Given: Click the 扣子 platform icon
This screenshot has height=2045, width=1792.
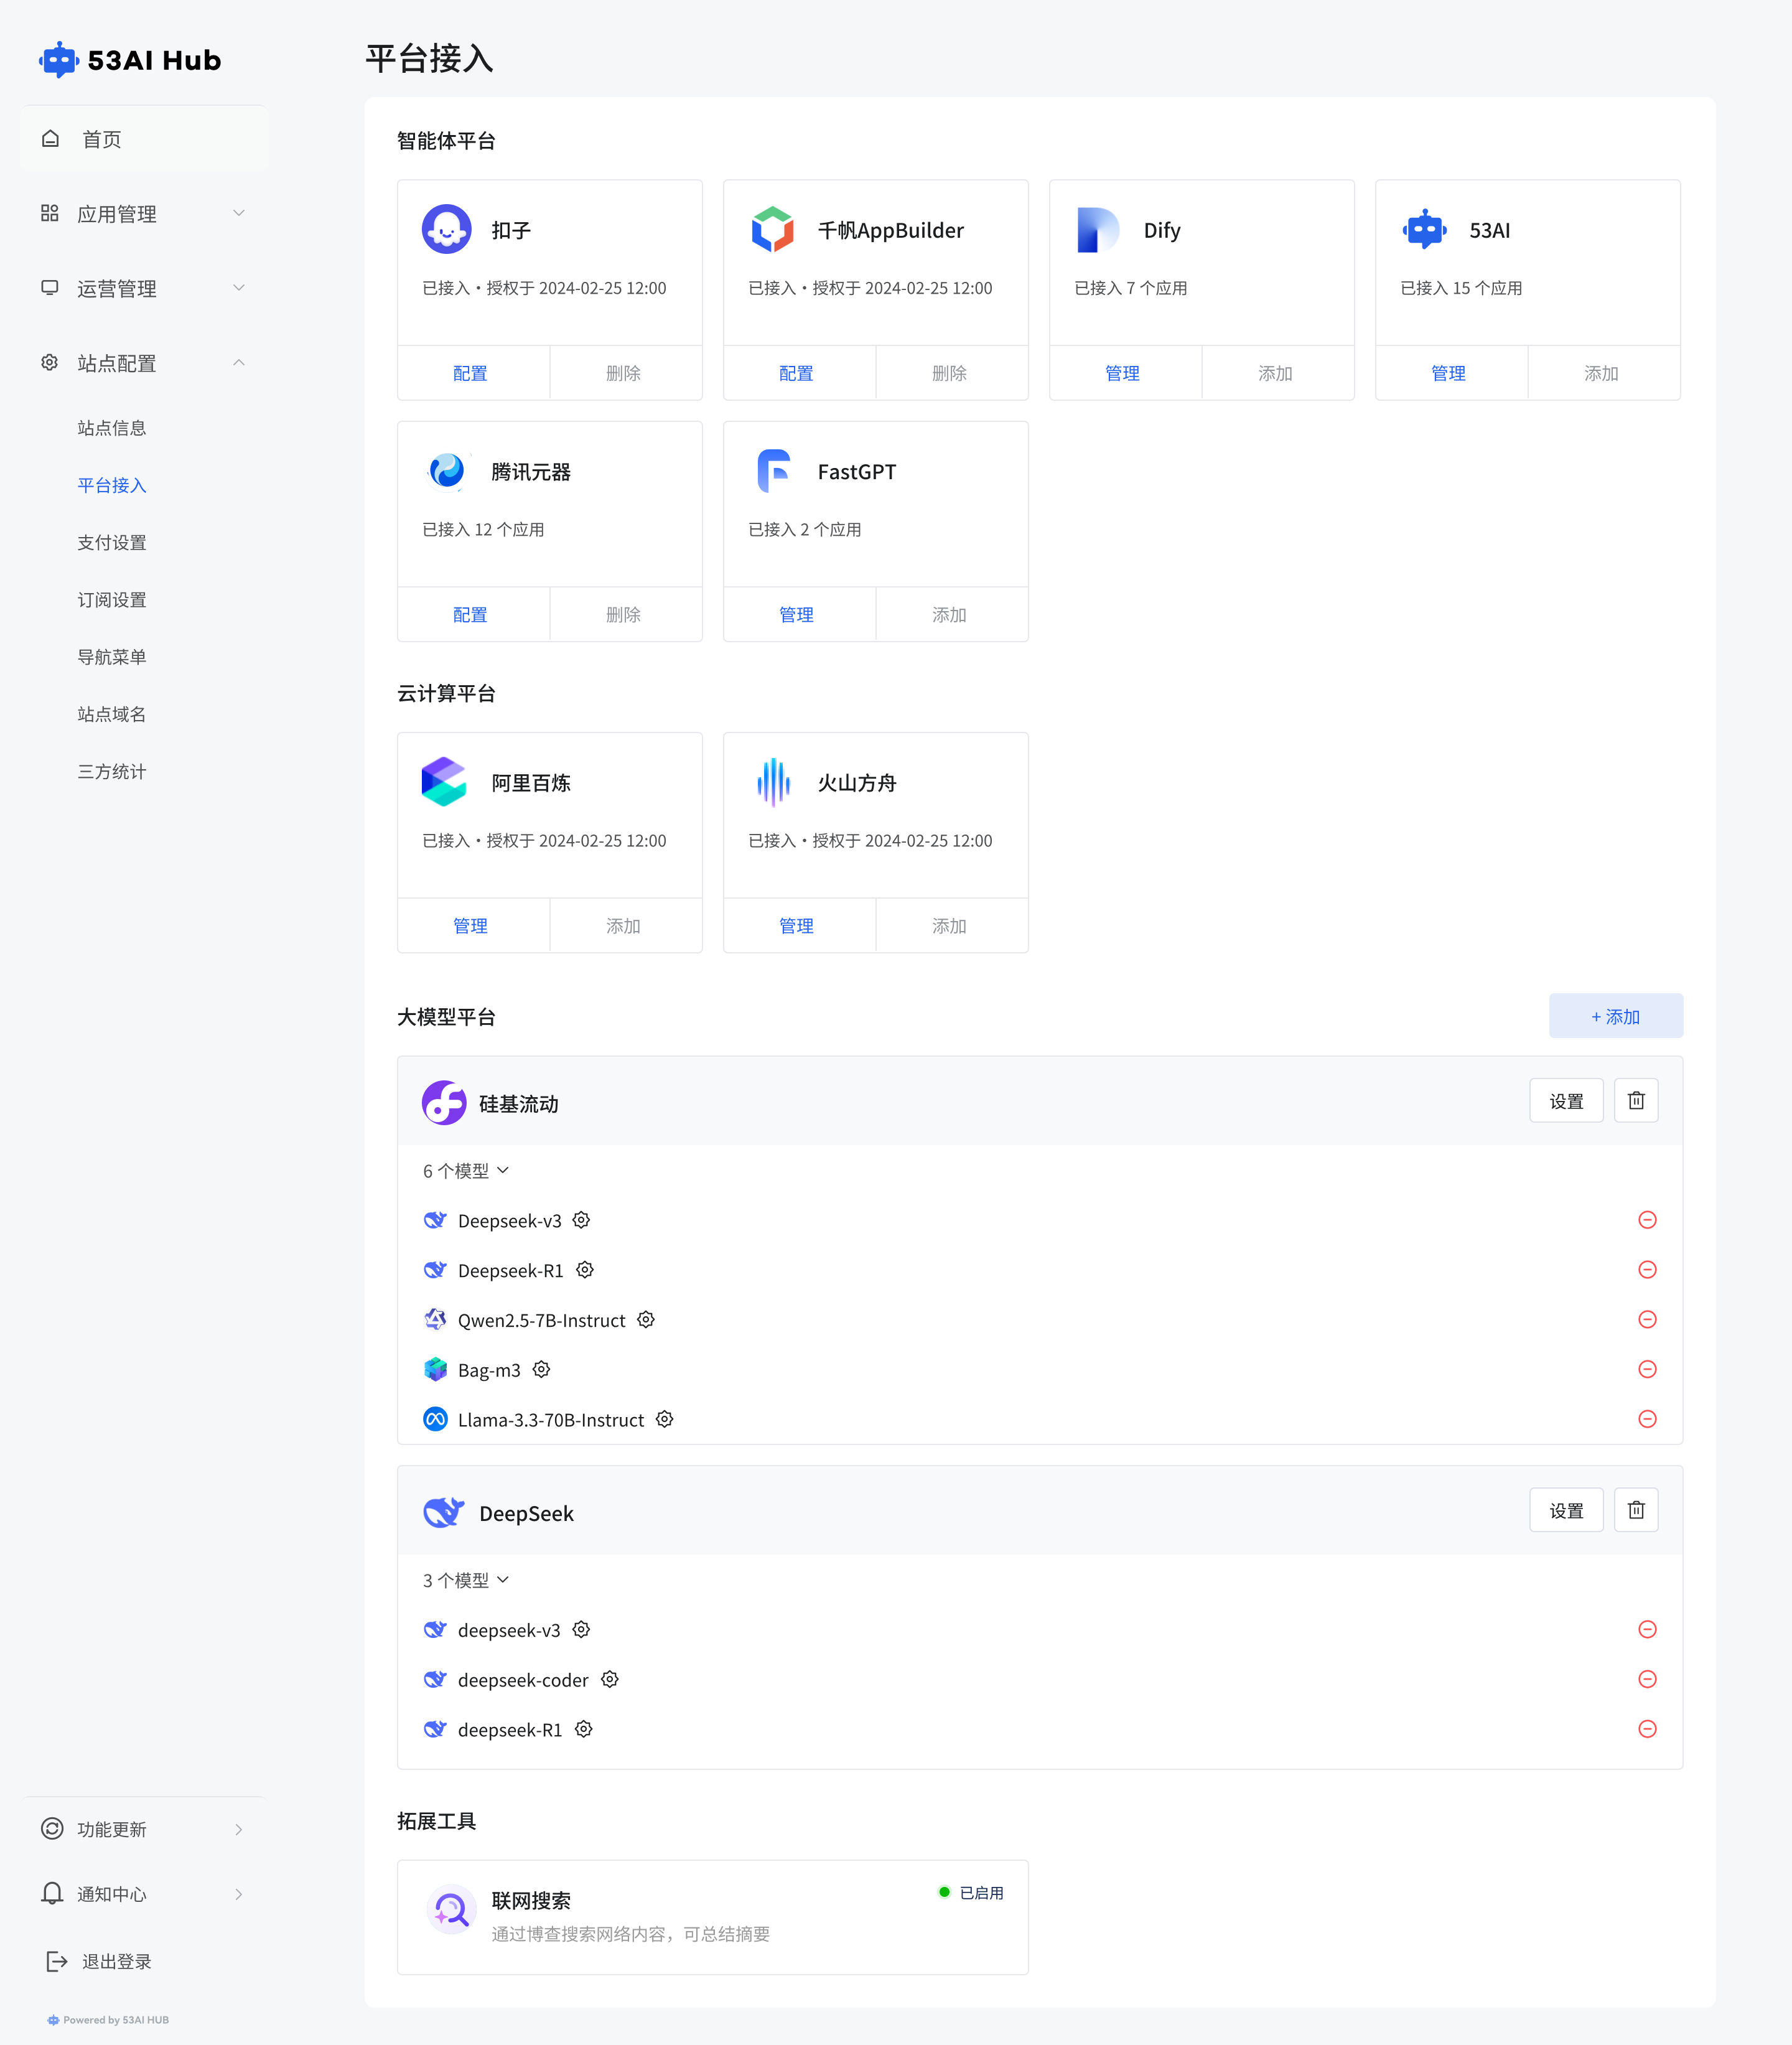Looking at the screenshot, I should (446, 230).
